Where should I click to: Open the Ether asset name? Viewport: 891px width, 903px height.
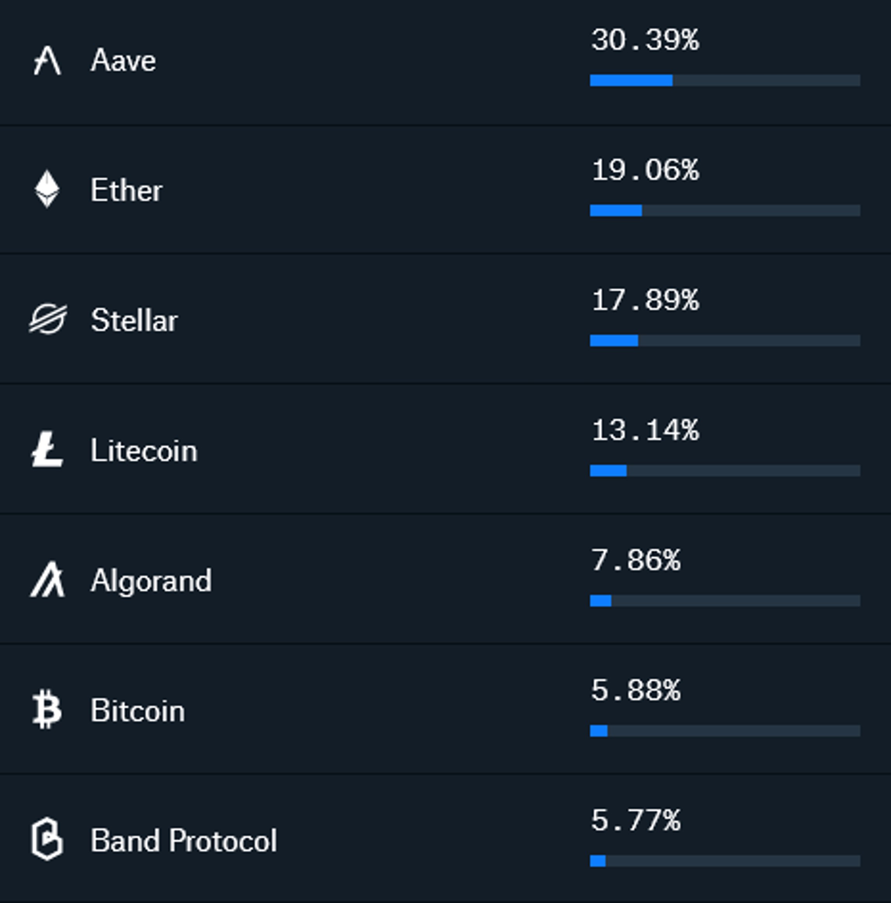[126, 190]
